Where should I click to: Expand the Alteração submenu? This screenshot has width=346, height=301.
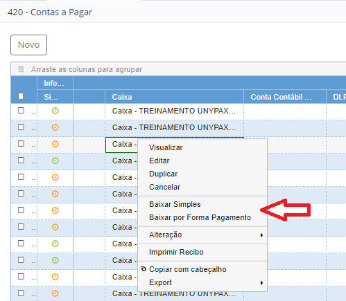pyautogui.click(x=202, y=235)
